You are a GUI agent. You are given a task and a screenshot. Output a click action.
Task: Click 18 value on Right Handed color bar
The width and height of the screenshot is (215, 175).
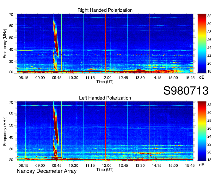(209, 71)
